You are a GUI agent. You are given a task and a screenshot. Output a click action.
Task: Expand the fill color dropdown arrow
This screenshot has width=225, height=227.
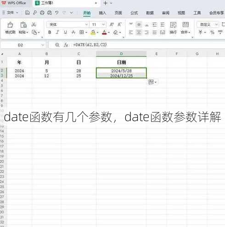tap(97, 33)
